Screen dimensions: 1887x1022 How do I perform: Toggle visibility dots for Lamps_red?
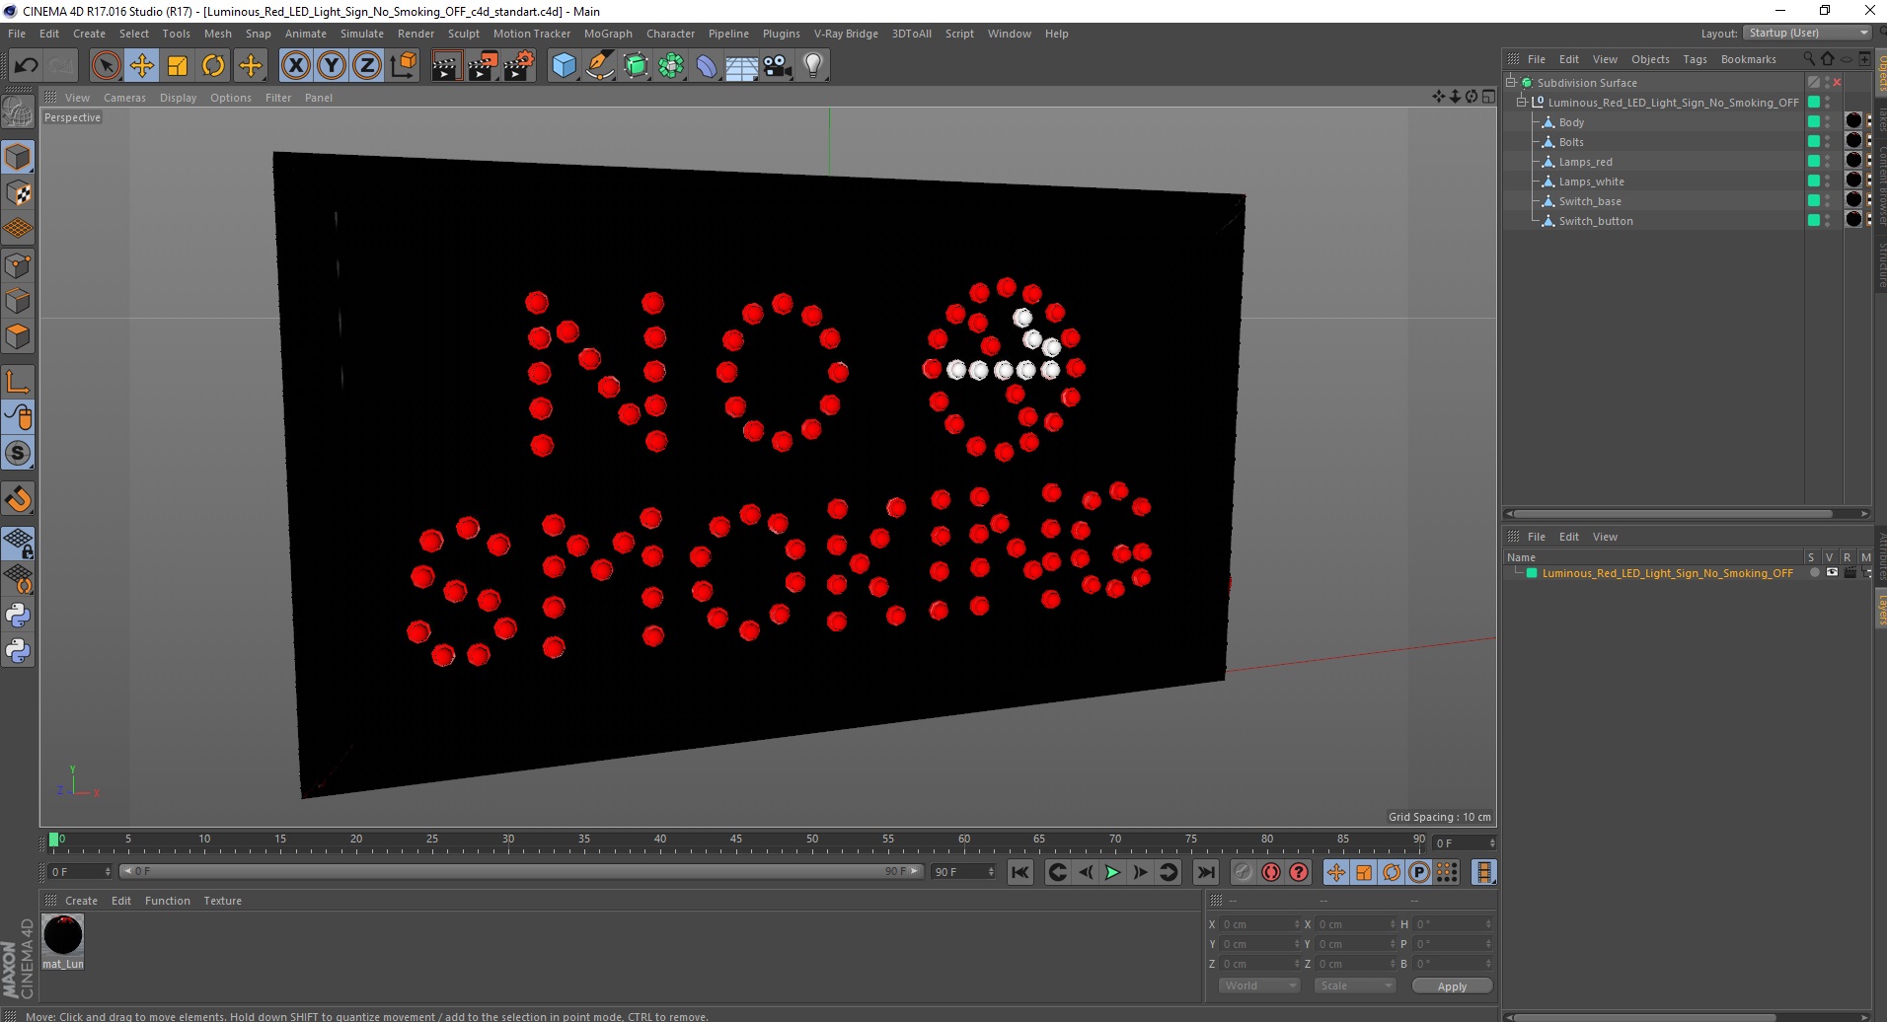click(x=1827, y=161)
